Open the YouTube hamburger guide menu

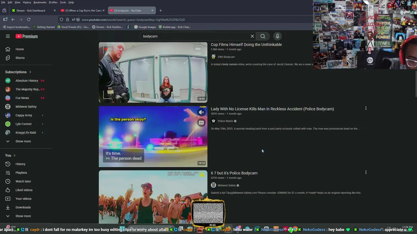click(x=8, y=36)
